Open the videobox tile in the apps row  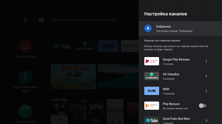coord(85,46)
